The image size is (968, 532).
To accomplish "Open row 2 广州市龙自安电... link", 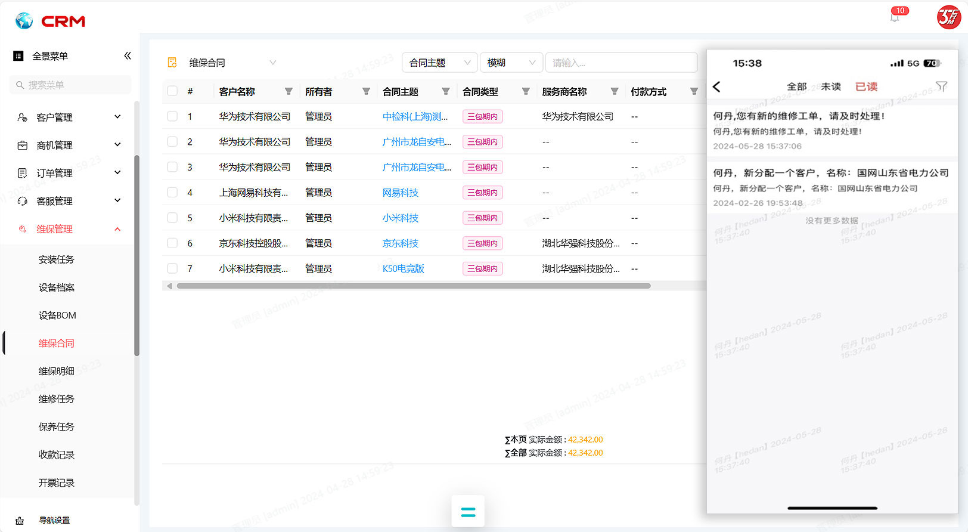I will coord(417,141).
